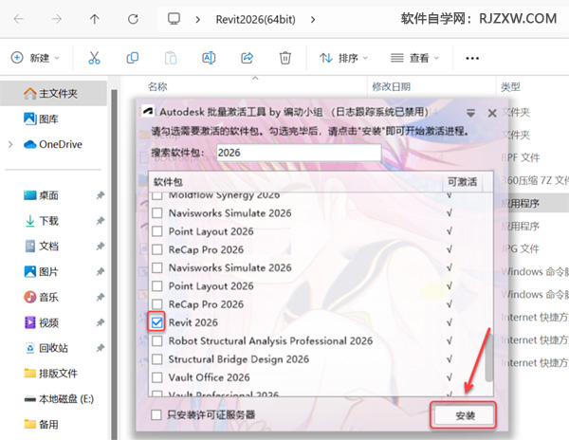Open 本地磁盘 (E:) in the sidebar
Screen dimensions: 569x440
tap(59, 399)
